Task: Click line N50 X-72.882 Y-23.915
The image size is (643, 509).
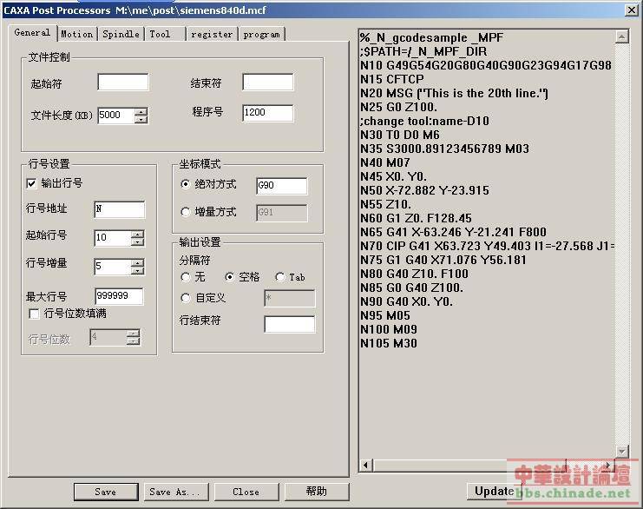Action: (x=425, y=190)
